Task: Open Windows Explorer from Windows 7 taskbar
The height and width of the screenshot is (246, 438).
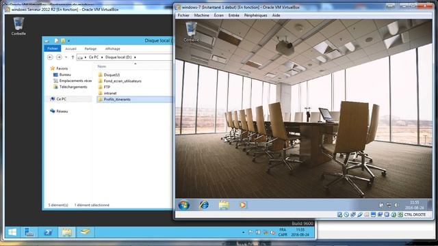Action: [224, 205]
